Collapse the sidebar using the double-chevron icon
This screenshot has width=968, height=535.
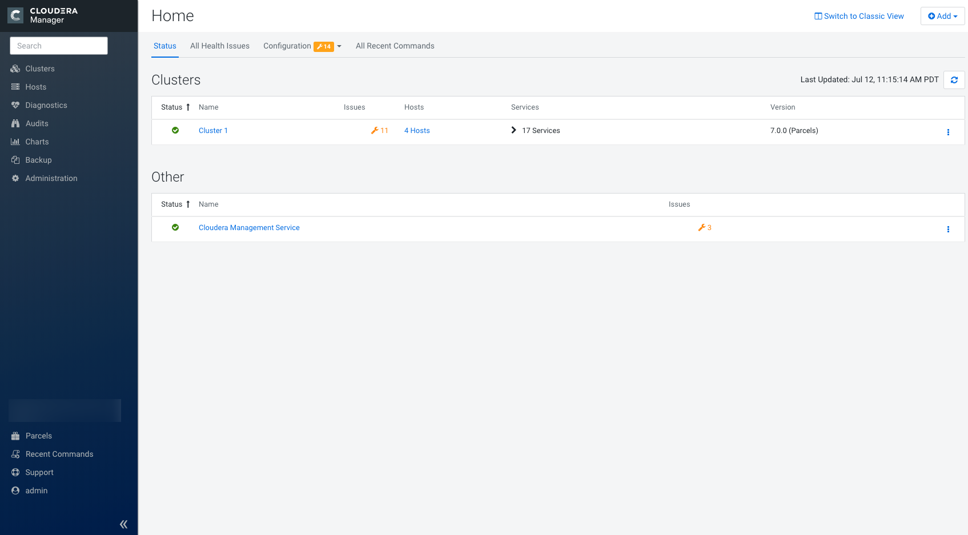click(x=123, y=524)
